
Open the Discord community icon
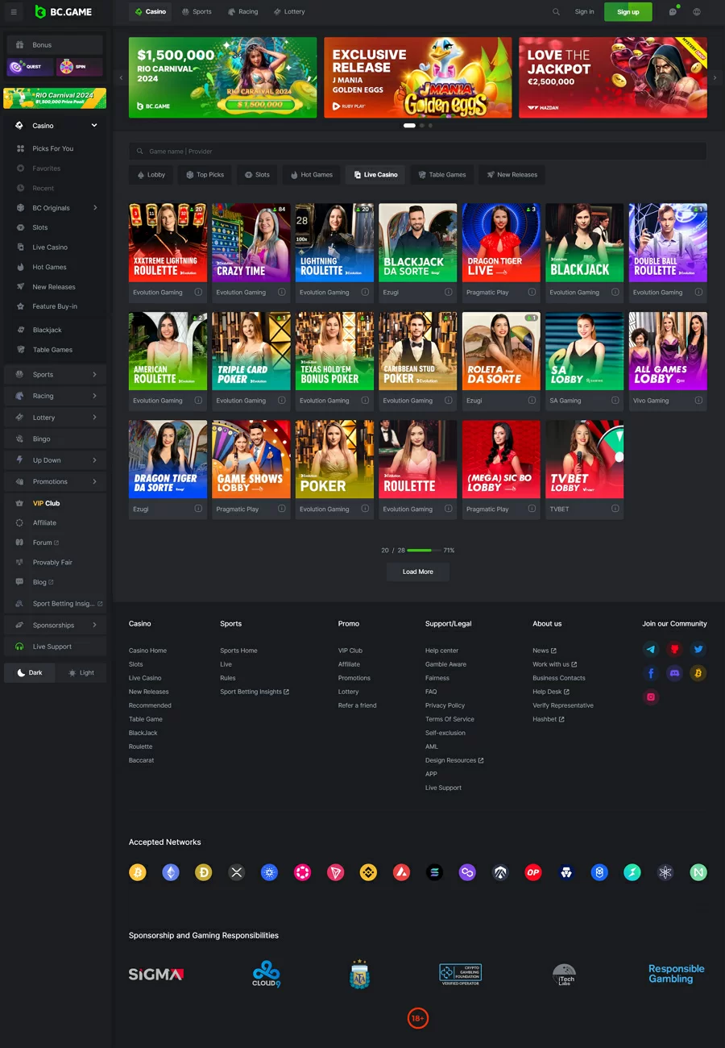(x=675, y=673)
